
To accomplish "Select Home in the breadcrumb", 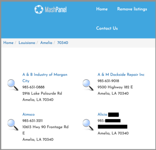I will point(8,43).
